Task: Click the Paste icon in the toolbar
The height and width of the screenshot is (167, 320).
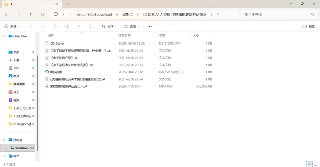Action: pos(54,26)
